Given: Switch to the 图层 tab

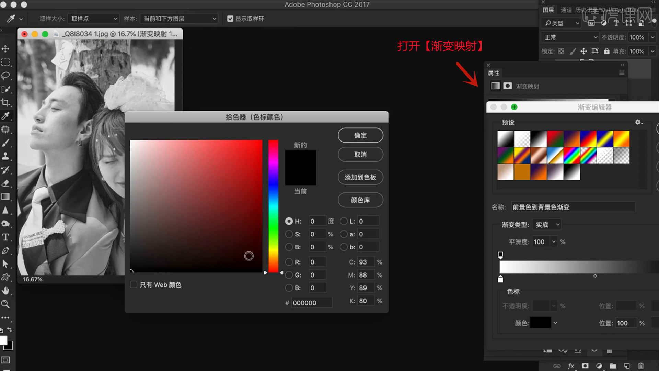Looking at the screenshot, I should click(548, 10).
